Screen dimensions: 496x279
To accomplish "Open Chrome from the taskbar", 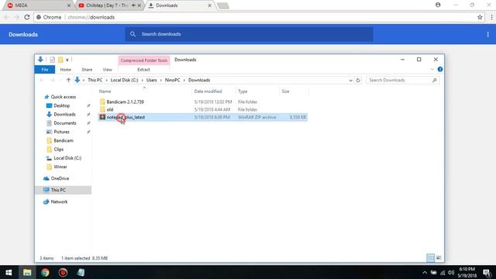I will click(x=45, y=272).
